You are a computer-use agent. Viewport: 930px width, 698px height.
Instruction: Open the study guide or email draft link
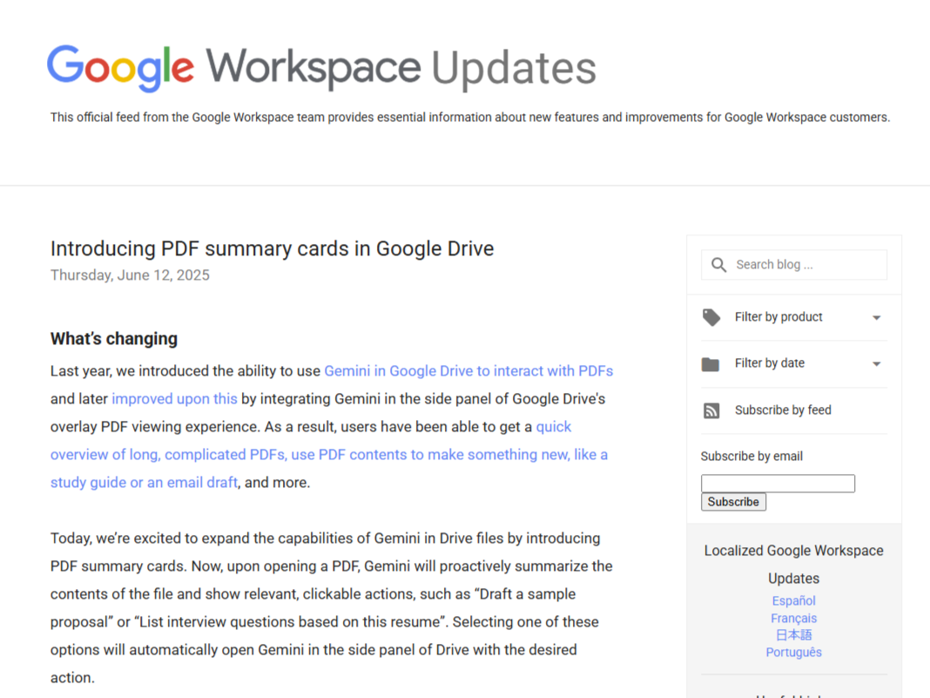144,482
